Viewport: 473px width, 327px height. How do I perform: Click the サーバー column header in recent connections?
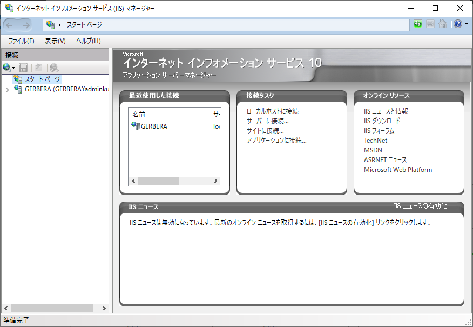216,115
